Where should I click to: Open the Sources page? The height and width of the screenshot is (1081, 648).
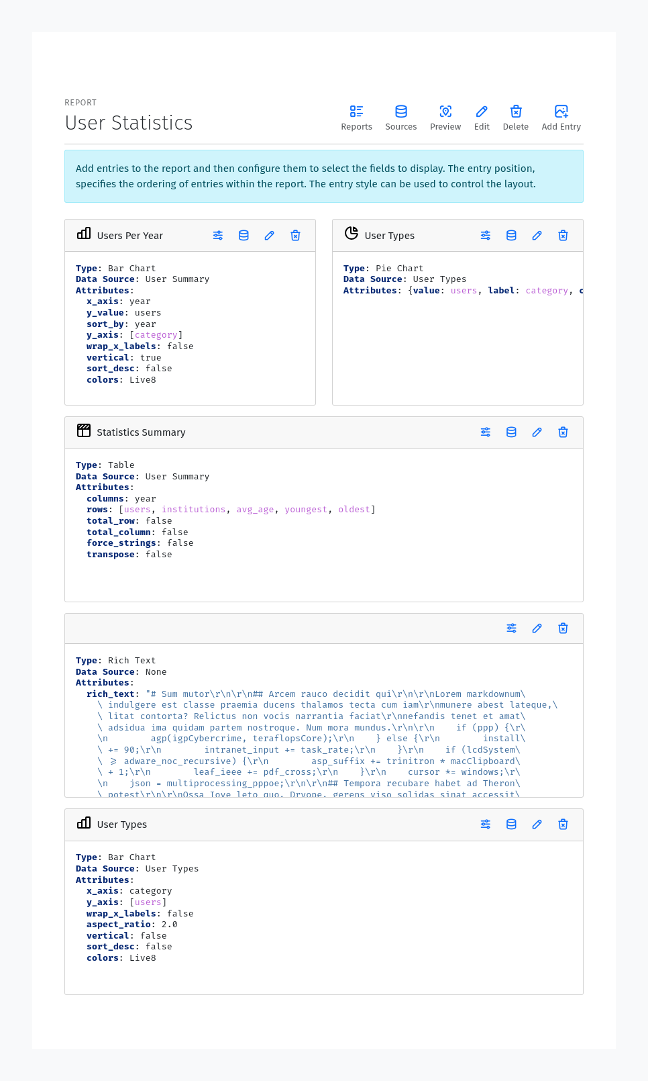pyautogui.click(x=401, y=118)
